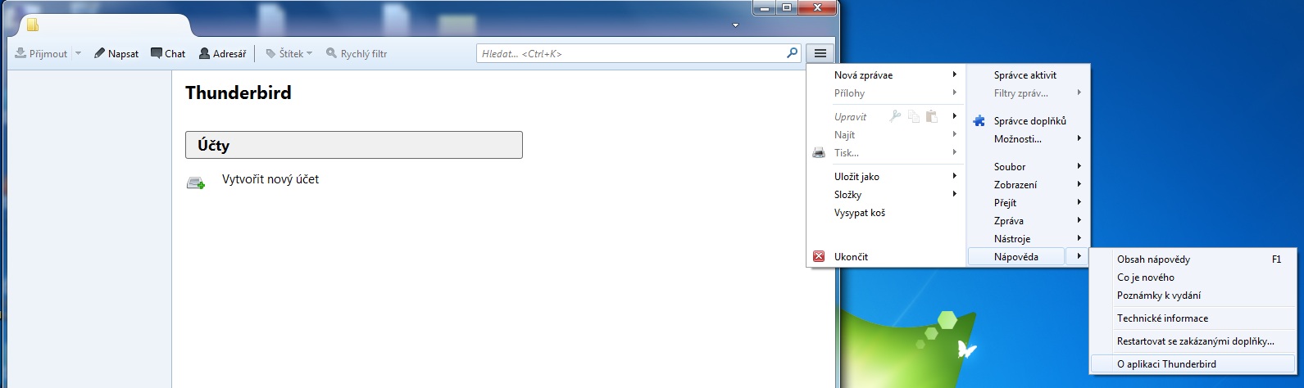
Task: Open the Najít menu entry
Action: click(885, 134)
